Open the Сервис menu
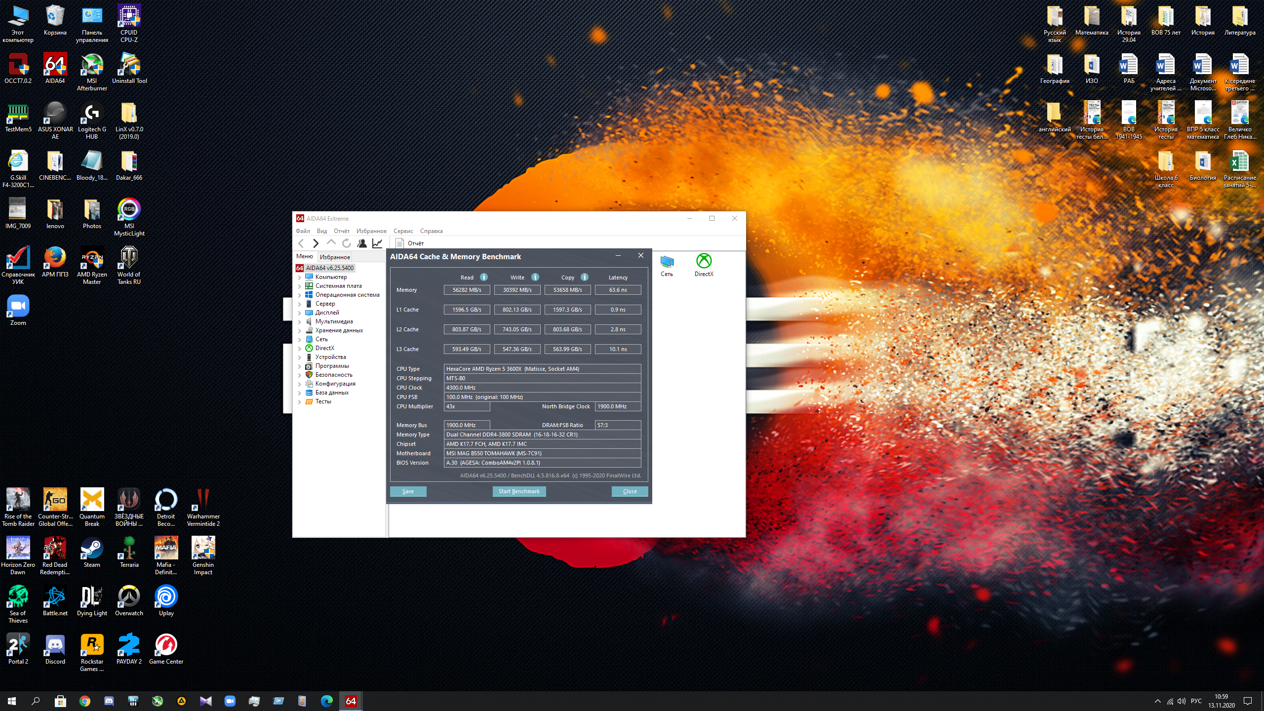 [x=403, y=231]
